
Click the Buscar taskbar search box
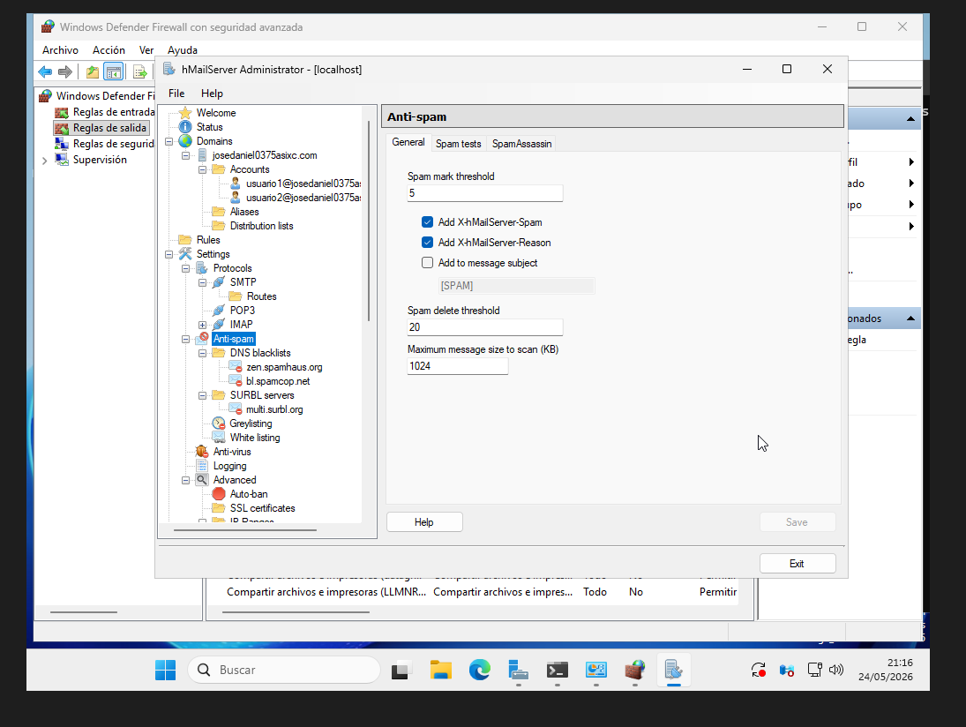pos(284,670)
